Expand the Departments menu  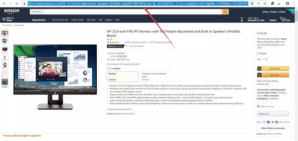[39, 20]
